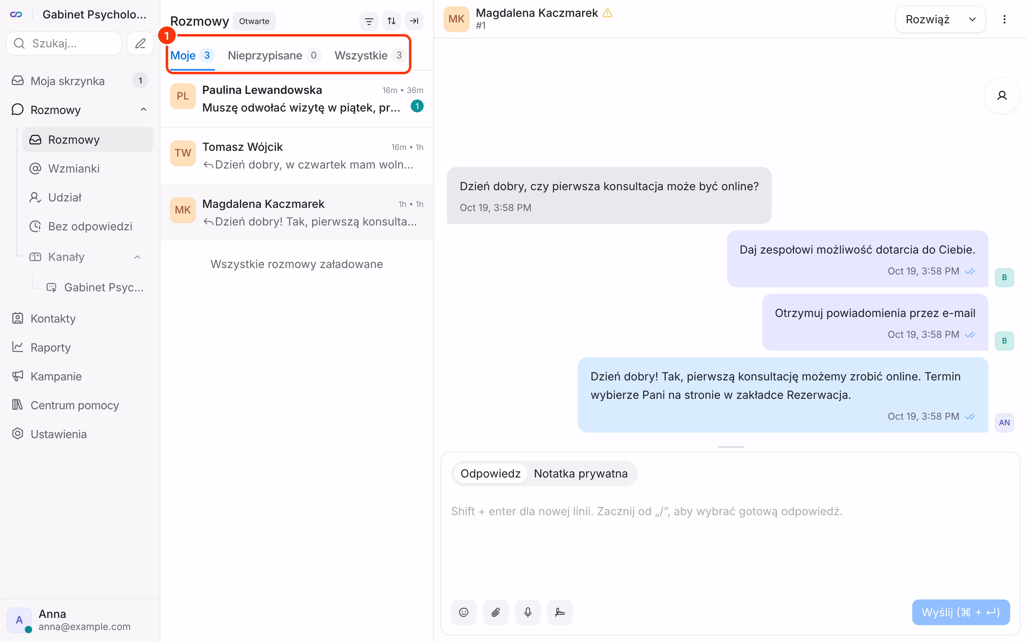Open Wzmianki mentions view
The image size is (1027, 642).
tap(88, 169)
